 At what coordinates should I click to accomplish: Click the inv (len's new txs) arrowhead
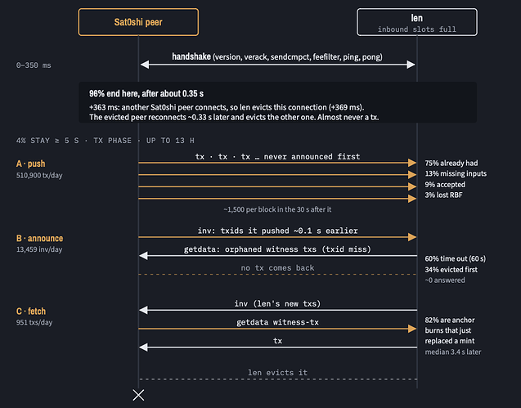[x=143, y=310]
